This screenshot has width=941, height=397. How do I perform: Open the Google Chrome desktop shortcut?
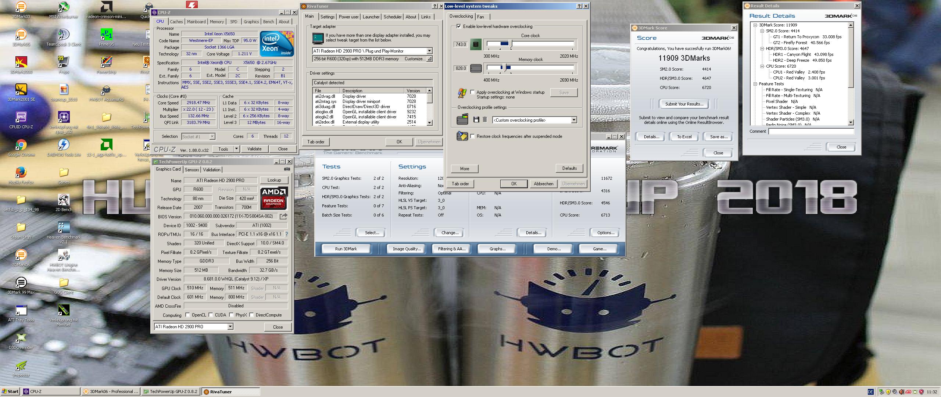(21, 145)
